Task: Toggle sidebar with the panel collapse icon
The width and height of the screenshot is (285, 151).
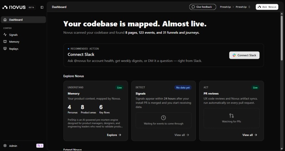Action: (42, 7)
